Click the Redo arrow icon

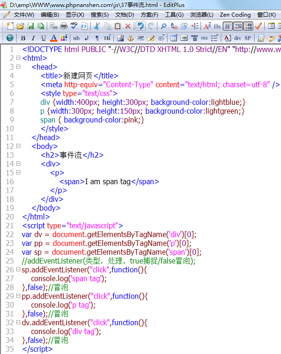pos(151,26)
